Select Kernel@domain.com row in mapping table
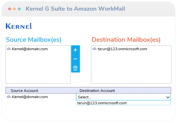The height and width of the screenshot is (123, 177). pyautogui.click(x=30, y=97)
